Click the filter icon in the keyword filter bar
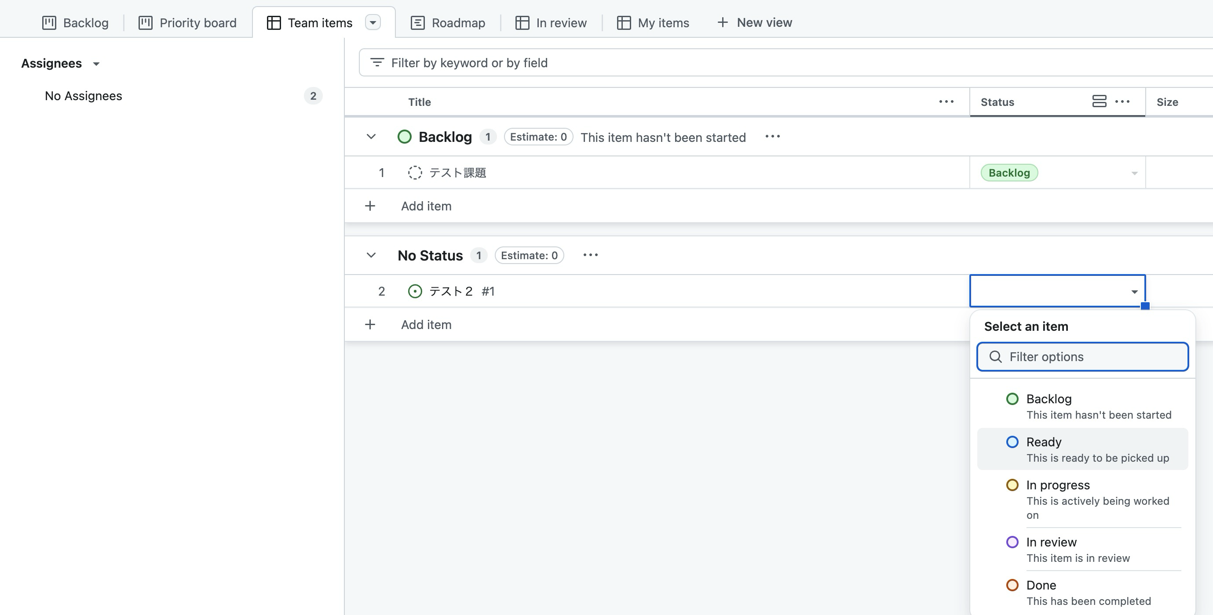The image size is (1213, 615). tap(377, 62)
